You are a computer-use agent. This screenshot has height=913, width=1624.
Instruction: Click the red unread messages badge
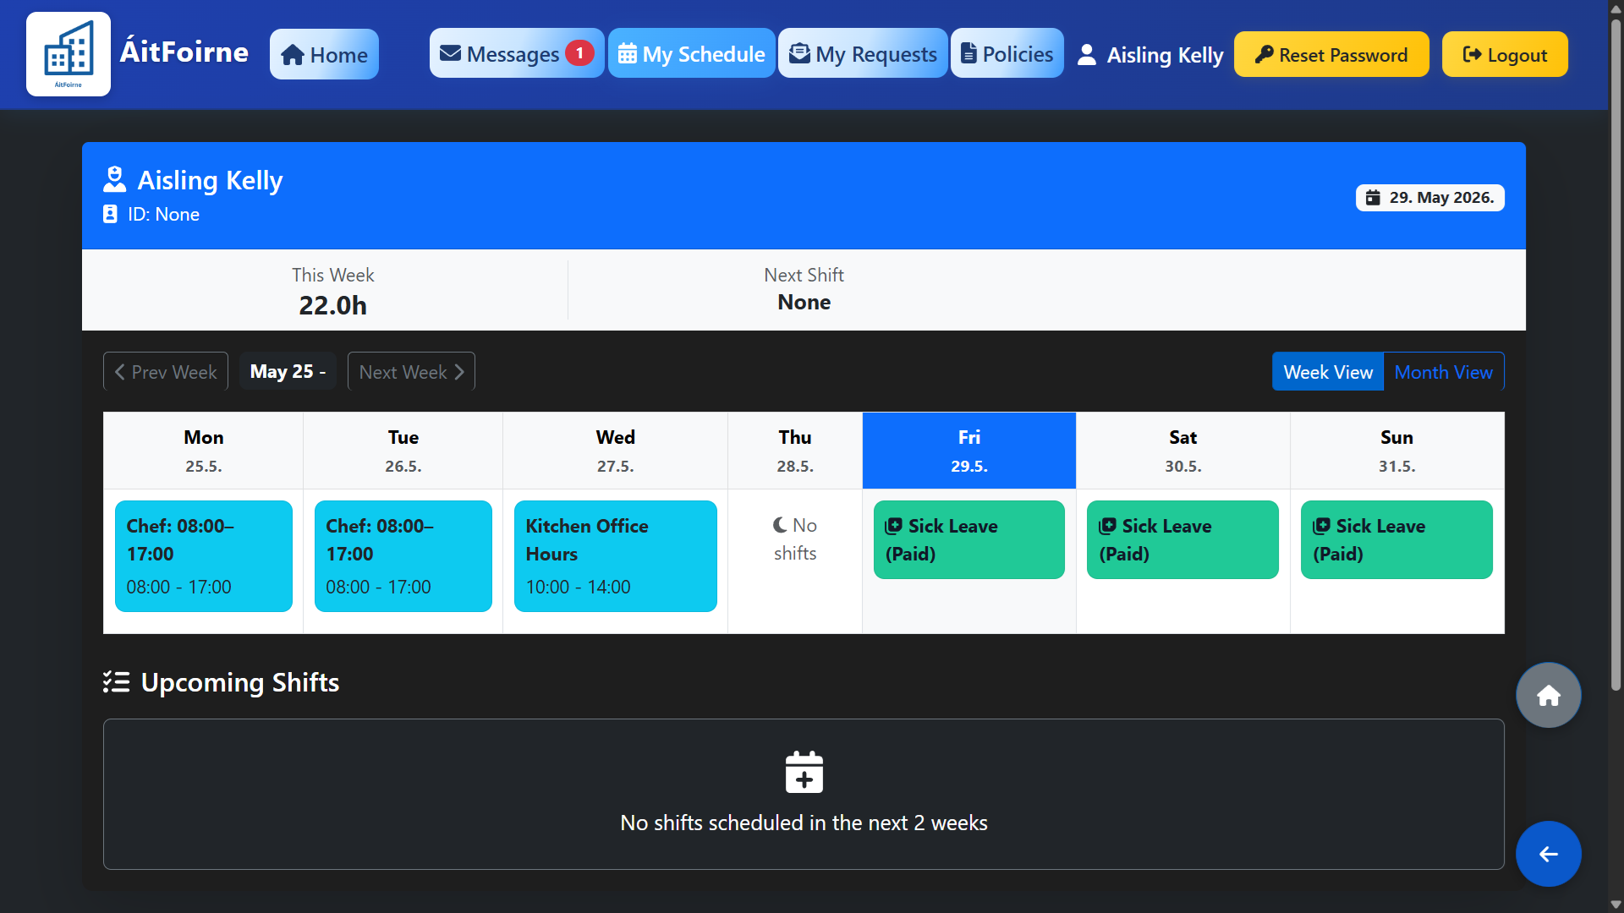pos(579,53)
